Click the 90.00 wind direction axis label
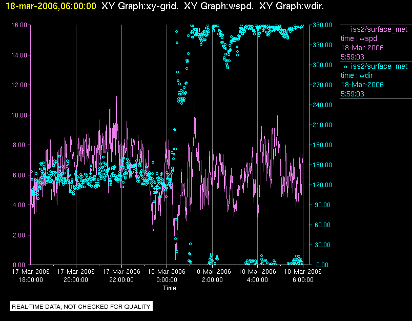Screen dimensions: 412x321 tap(322, 205)
